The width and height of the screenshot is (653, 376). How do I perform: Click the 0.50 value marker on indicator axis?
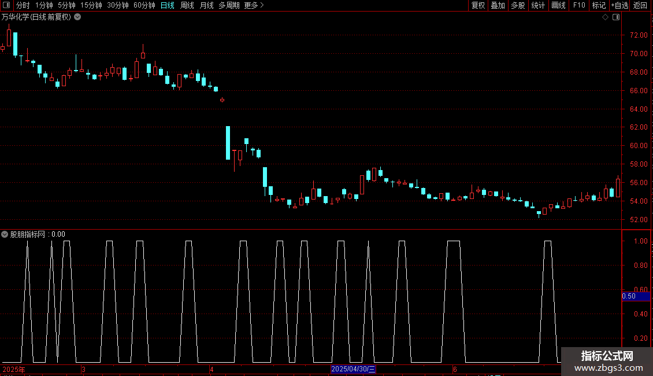click(636, 296)
